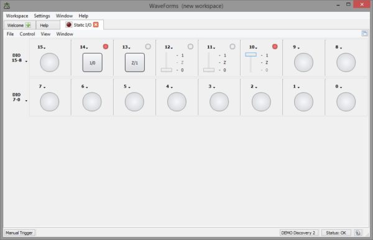Click the DIO 8 LED indicator
373x240 pixels.
(x=346, y=62)
